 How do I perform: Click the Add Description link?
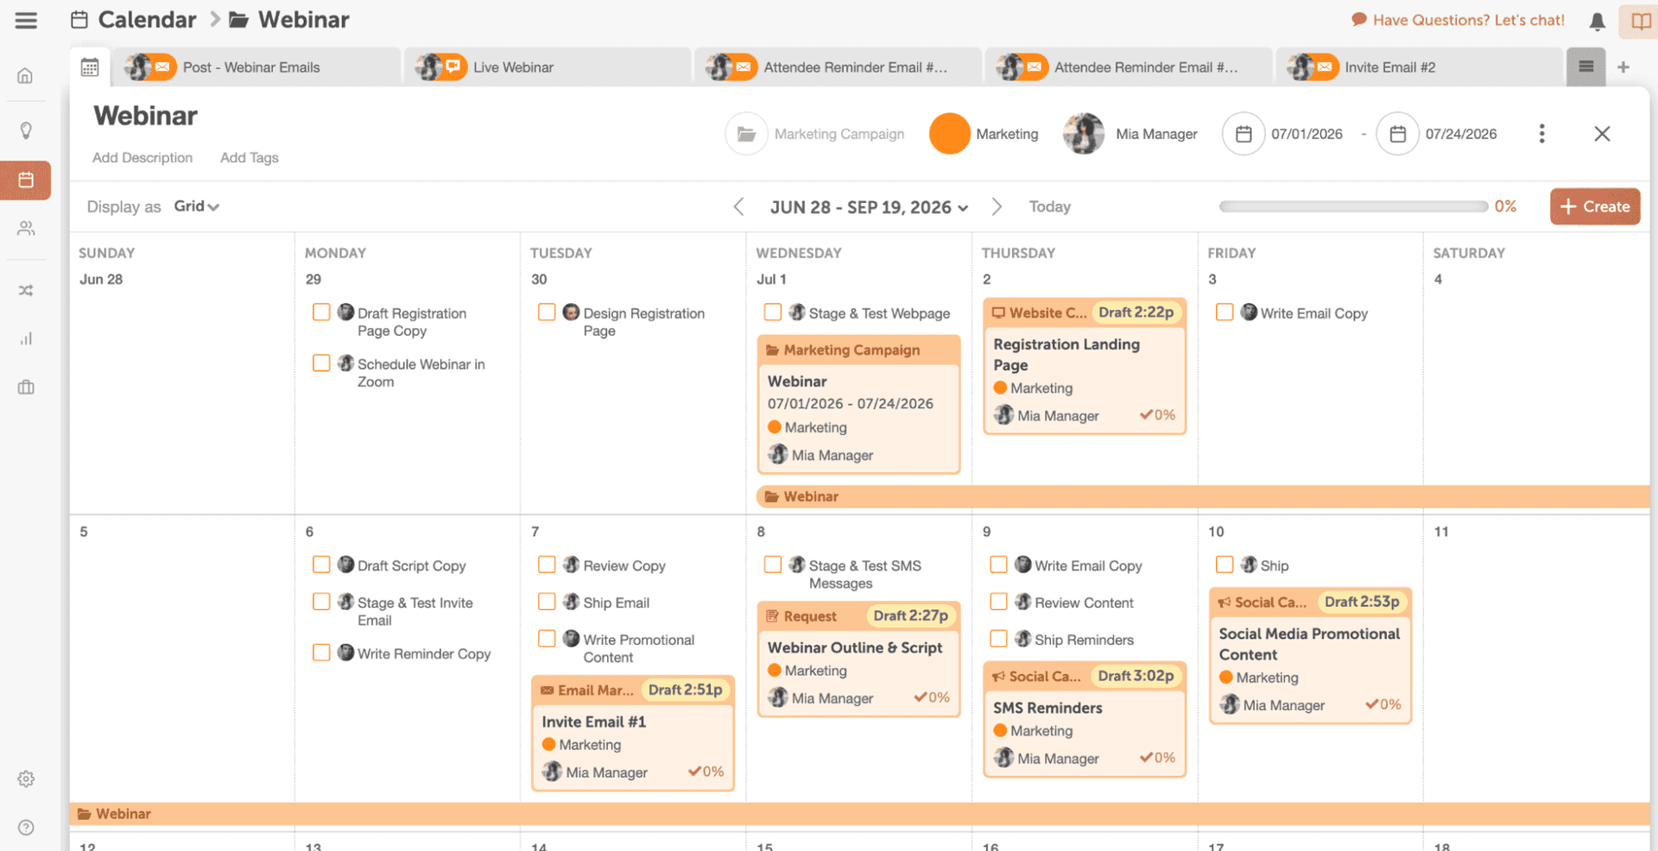click(142, 157)
